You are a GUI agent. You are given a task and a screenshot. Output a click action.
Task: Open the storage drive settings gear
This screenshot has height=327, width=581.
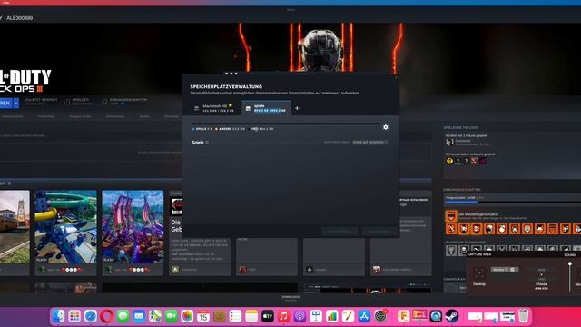click(x=385, y=127)
